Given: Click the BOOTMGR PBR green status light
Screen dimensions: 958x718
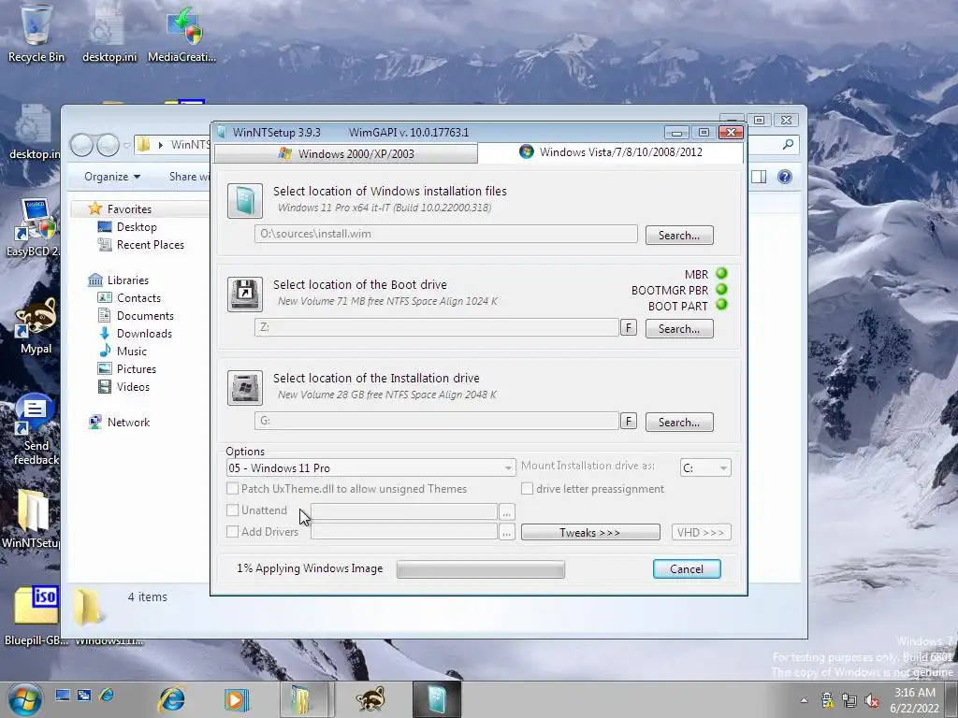Looking at the screenshot, I should pos(721,290).
